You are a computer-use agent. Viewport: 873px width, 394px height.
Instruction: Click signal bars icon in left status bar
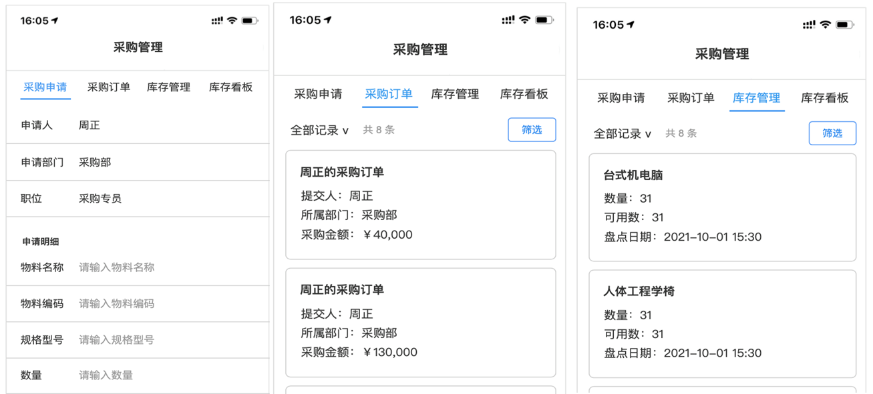pos(216,21)
